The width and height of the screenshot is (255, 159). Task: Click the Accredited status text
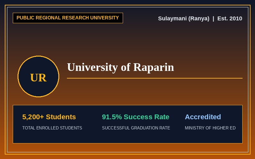203,117
